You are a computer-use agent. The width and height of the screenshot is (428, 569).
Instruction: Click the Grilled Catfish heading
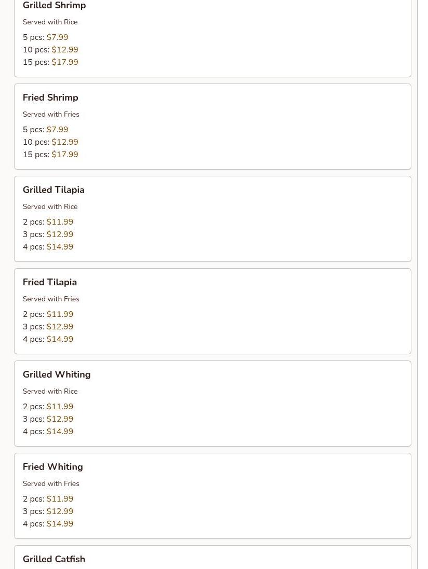pyautogui.click(x=54, y=559)
